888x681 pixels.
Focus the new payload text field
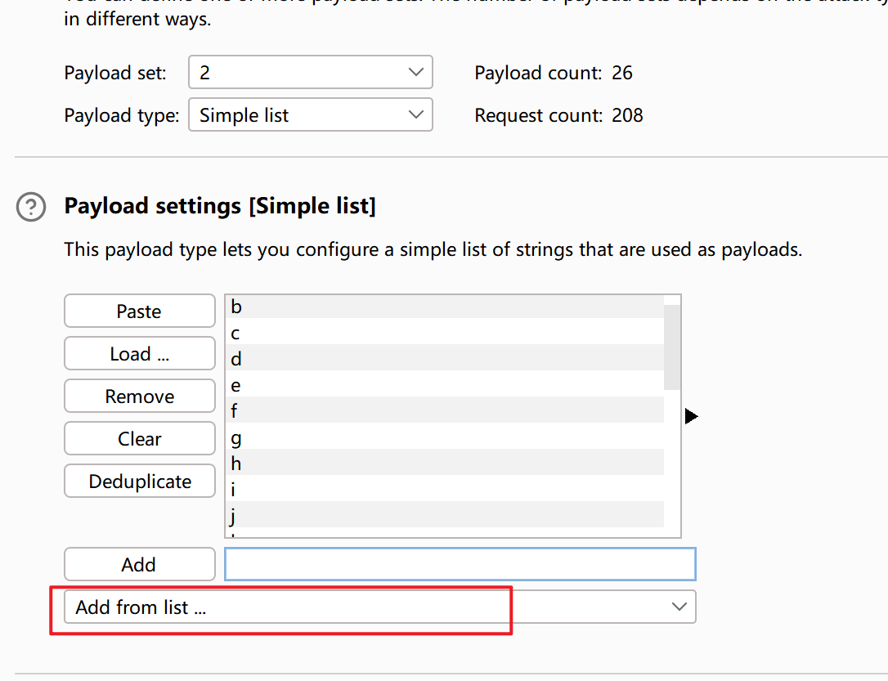coord(460,564)
